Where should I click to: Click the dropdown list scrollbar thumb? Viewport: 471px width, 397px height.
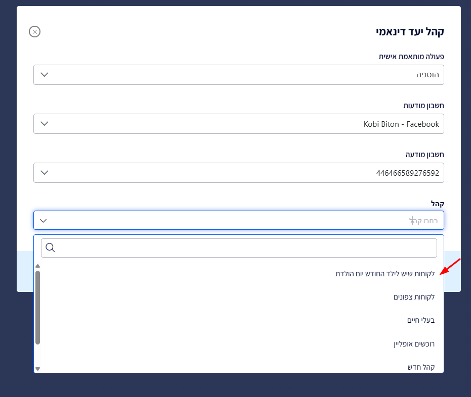(37, 307)
